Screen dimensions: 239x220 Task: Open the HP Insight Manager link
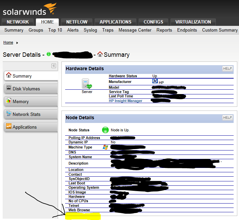(125, 101)
